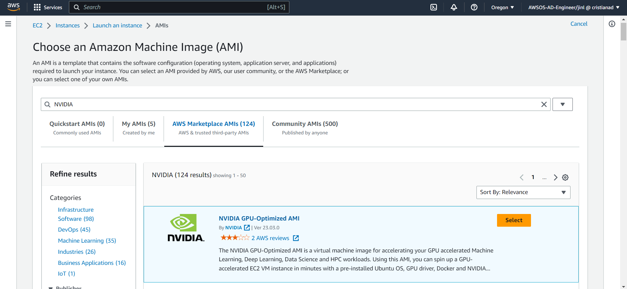Open AWS reviews external link icon

pyautogui.click(x=296, y=238)
